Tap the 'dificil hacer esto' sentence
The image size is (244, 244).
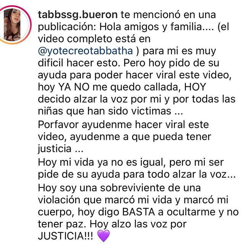(x=79, y=63)
